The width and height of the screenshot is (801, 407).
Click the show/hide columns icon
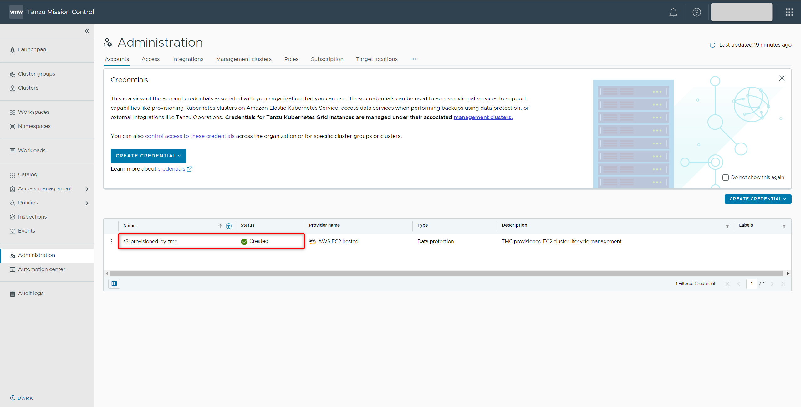click(114, 284)
